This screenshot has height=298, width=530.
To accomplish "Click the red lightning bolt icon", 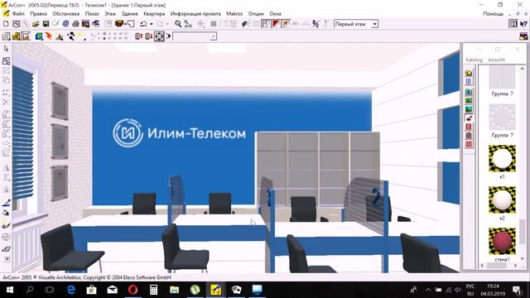I will click(x=49, y=36).
